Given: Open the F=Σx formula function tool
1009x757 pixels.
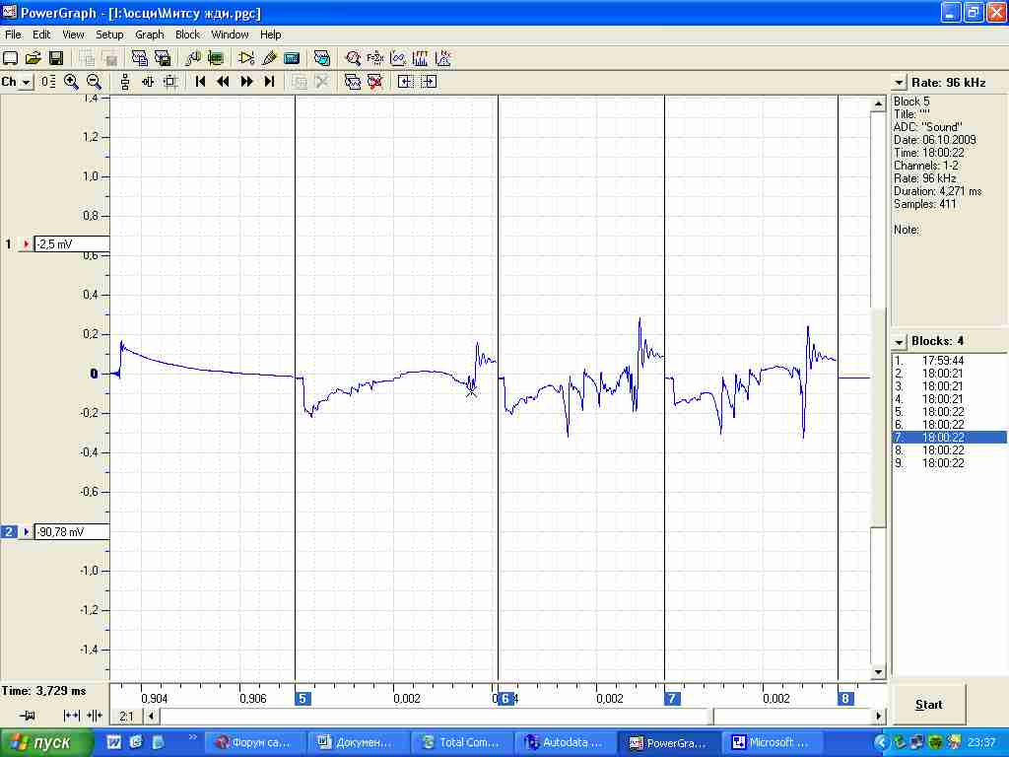Looking at the screenshot, I should 375,58.
